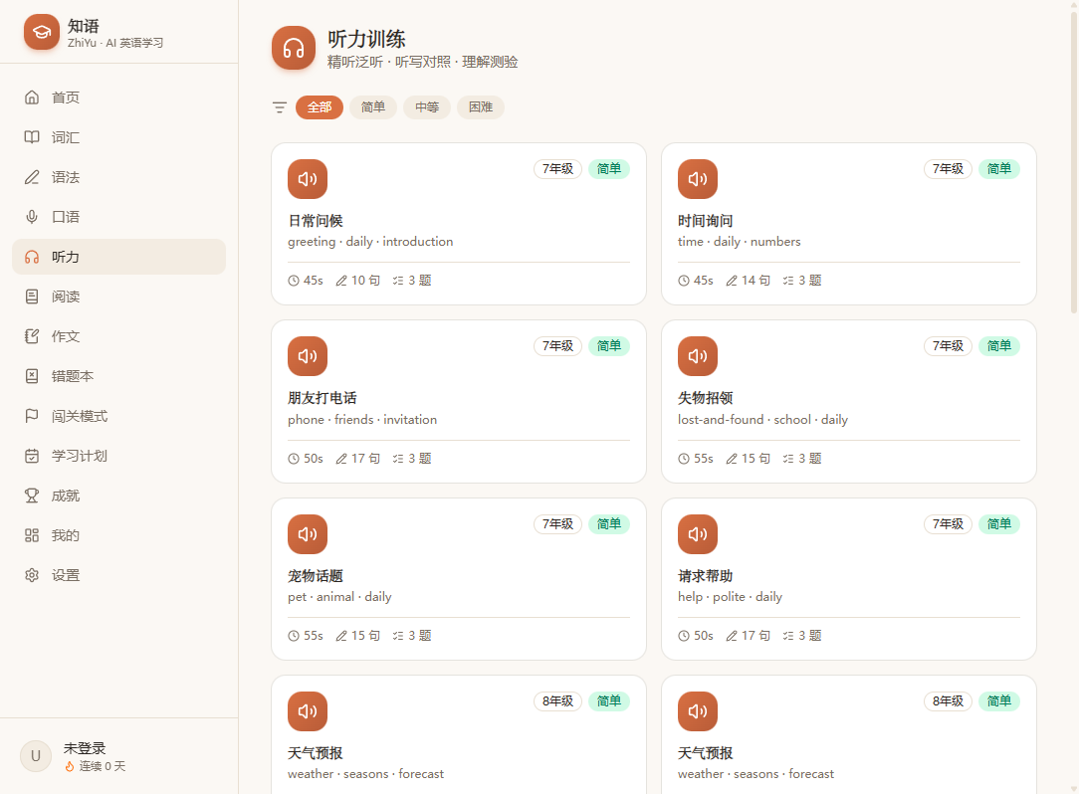Click the '精听泛听 · 听写对照 · 理解测验' subtitle
This screenshot has height=794, width=1079.
[x=422, y=62]
